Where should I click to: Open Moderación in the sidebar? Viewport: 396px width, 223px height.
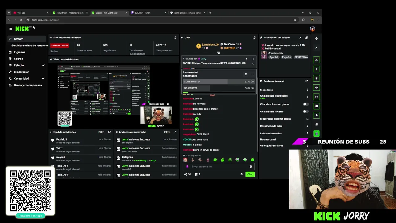coord(22,72)
